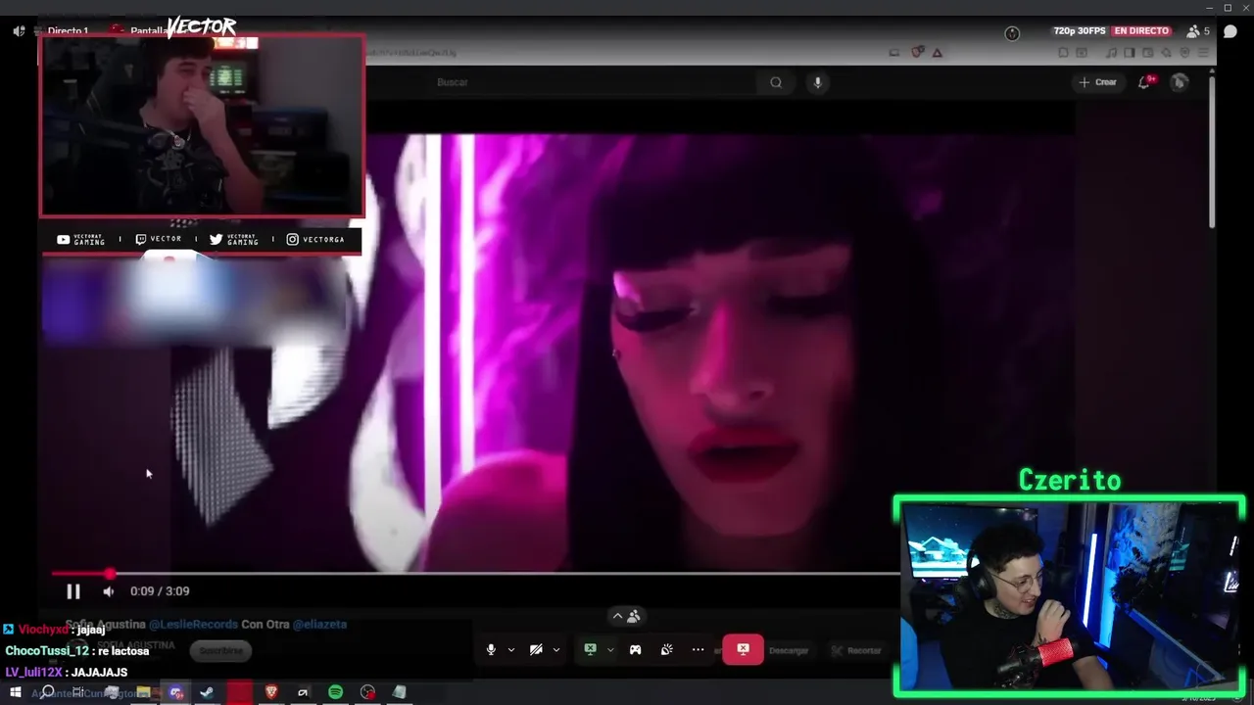Image resolution: width=1254 pixels, height=705 pixels.
Task: Open File Explorer folder in taskbar
Action: [143, 692]
